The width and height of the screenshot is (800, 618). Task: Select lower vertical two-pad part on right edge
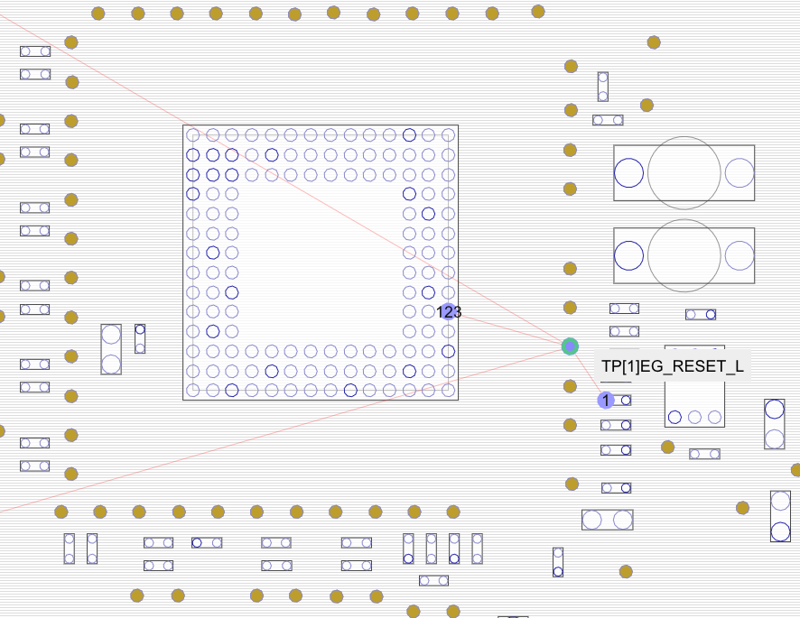point(780,516)
